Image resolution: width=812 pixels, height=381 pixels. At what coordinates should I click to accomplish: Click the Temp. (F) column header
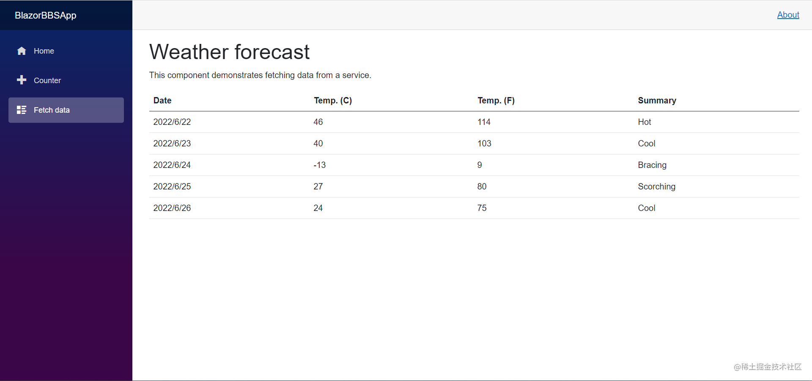click(x=496, y=100)
